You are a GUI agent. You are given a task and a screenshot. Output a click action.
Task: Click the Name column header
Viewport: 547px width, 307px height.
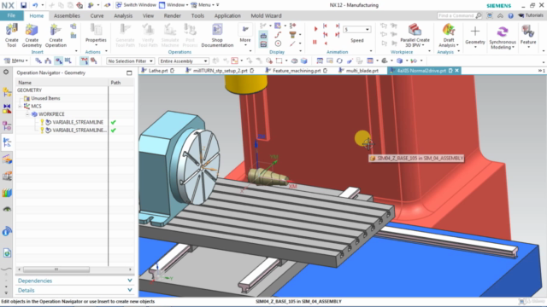point(62,83)
